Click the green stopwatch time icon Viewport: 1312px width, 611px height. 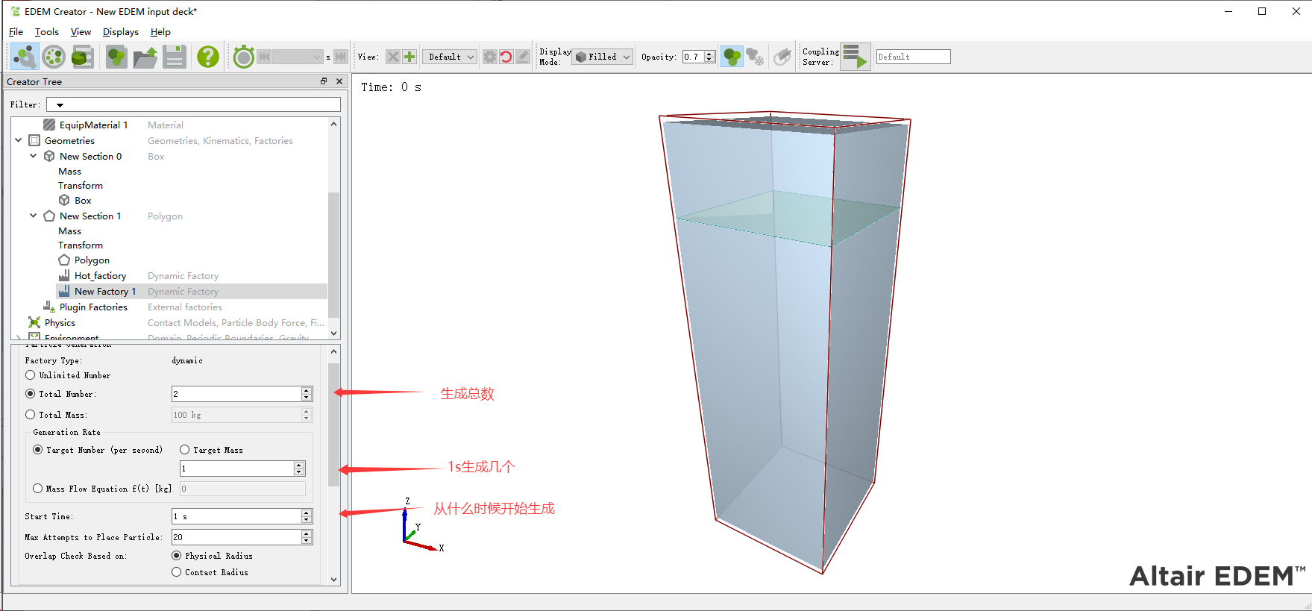(x=243, y=57)
